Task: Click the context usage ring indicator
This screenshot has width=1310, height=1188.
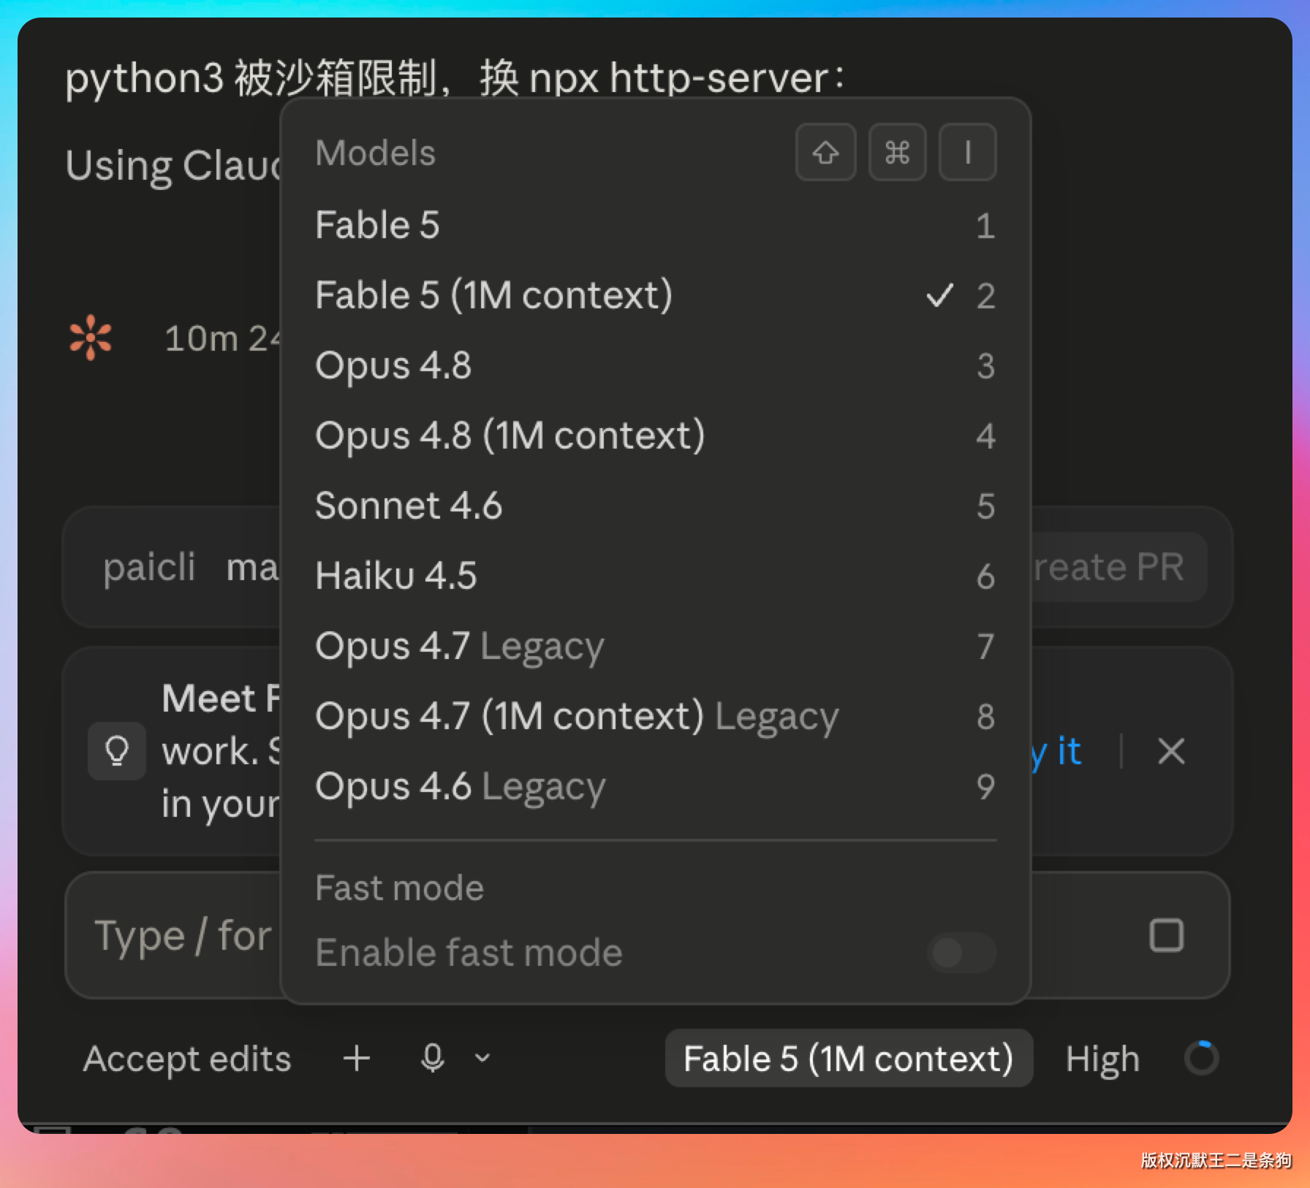Action: [1202, 1058]
